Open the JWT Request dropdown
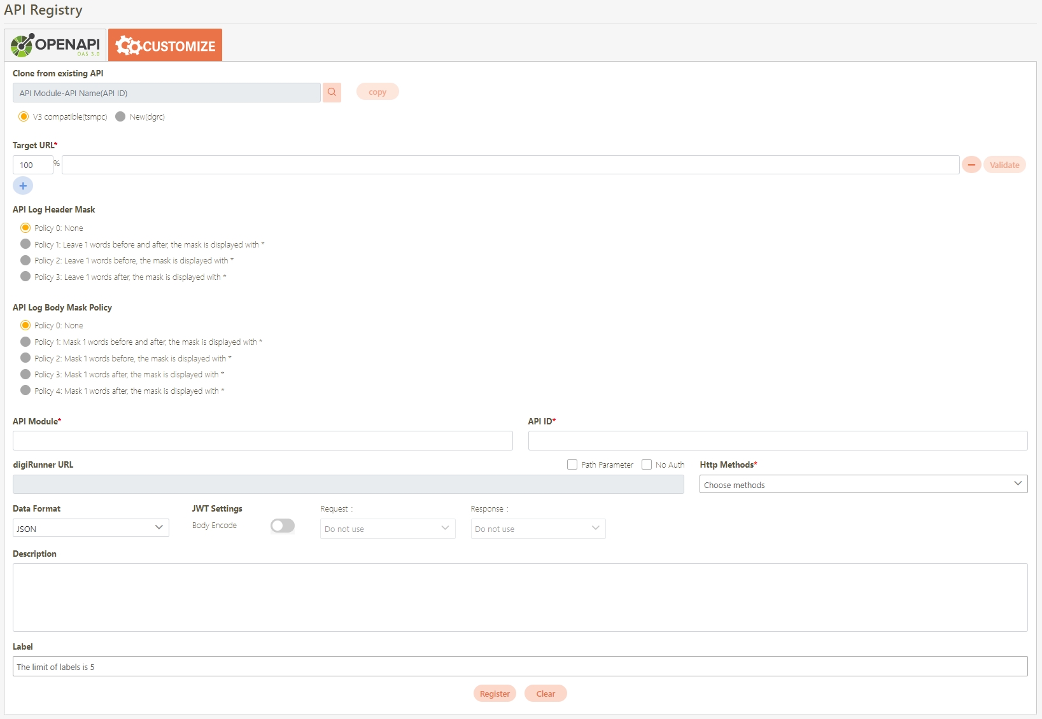This screenshot has height=719, width=1042. (388, 529)
